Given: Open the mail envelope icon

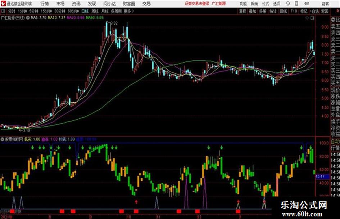Looking at the screenshot, I should click(307, 4).
